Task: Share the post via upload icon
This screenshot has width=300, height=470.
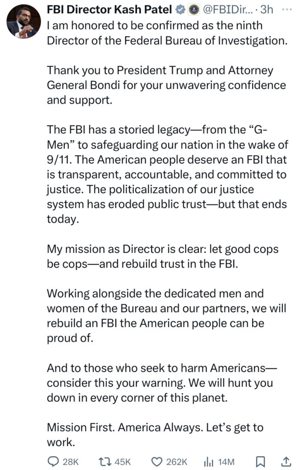Action: click(x=286, y=462)
